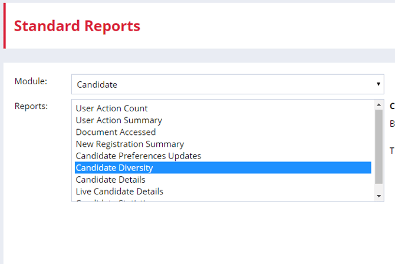Image resolution: width=395 pixels, height=264 pixels.
Task: Click the red accent bar beside heading
Action: tap(5, 25)
